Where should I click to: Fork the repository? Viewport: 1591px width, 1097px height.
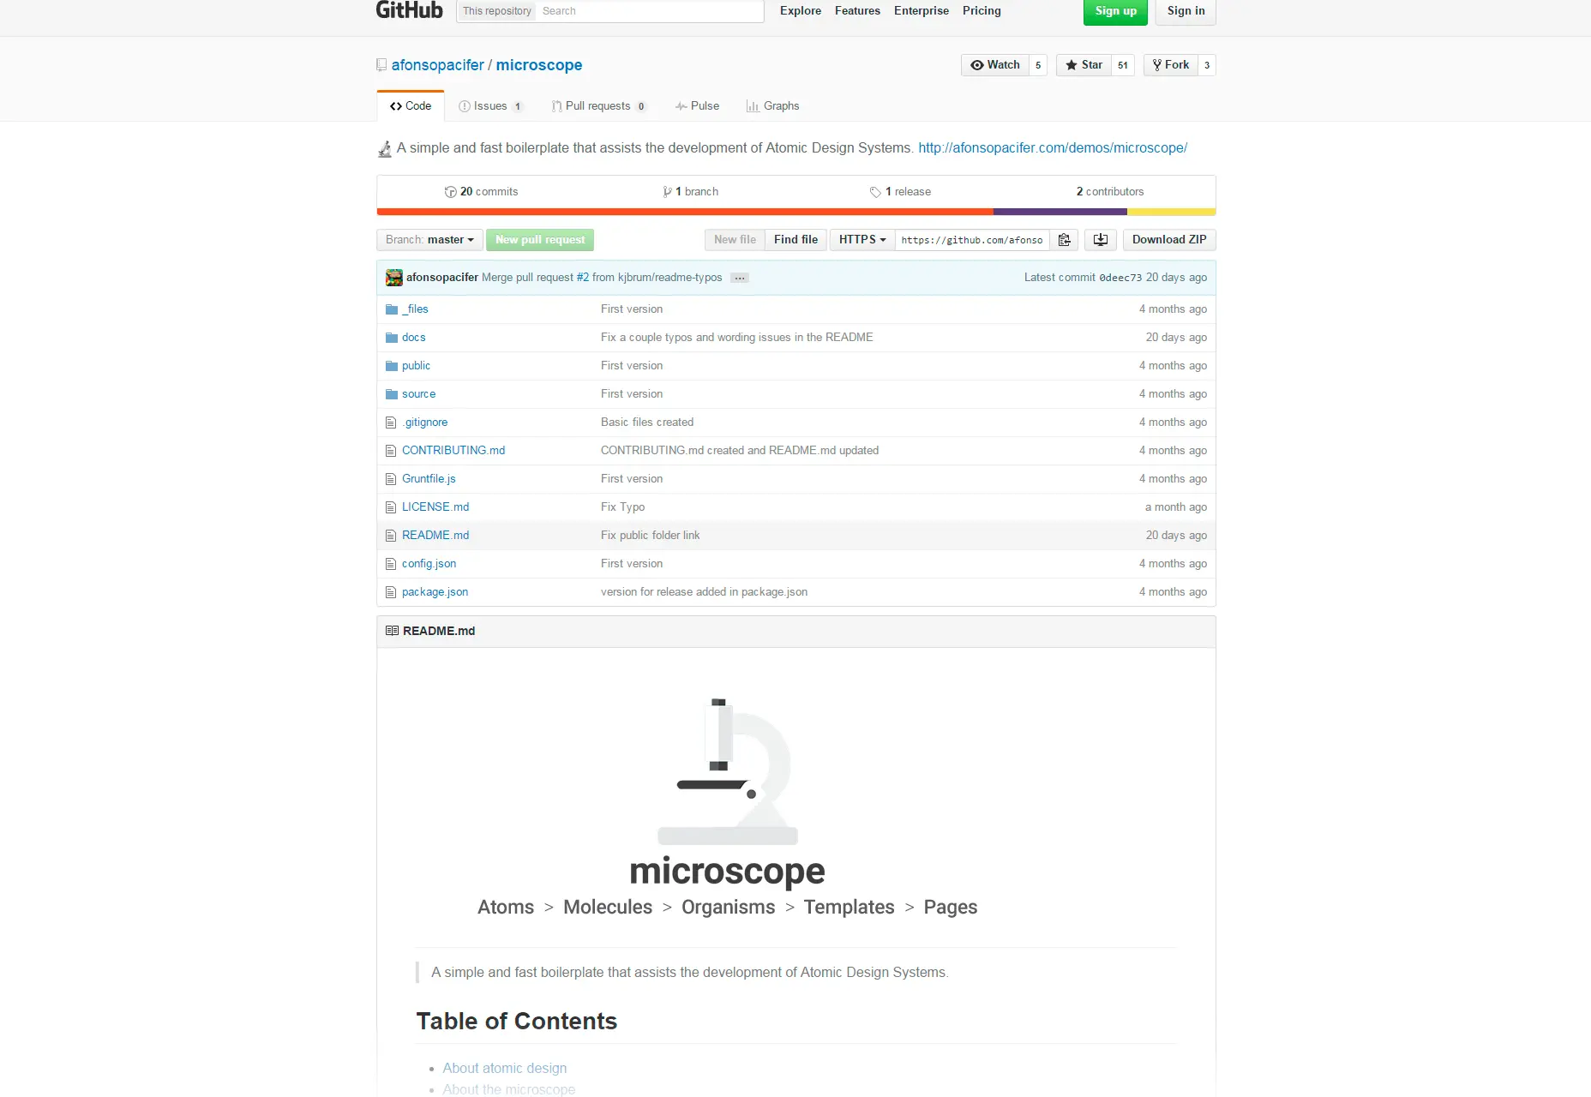point(1170,64)
